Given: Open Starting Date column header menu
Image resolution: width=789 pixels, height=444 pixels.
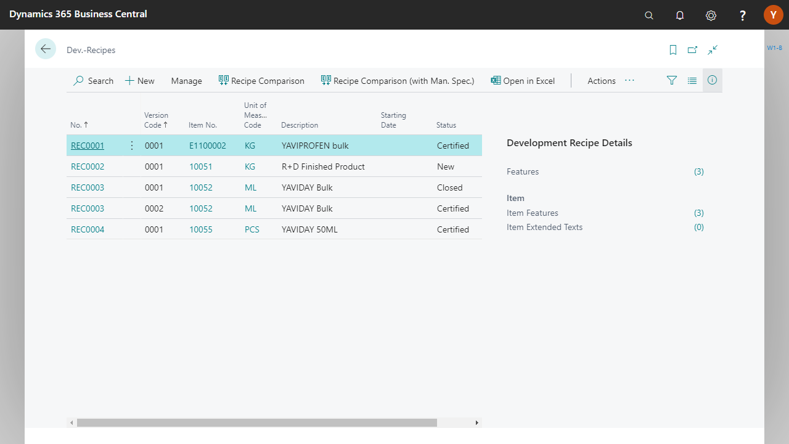Looking at the screenshot, I should coord(393,120).
